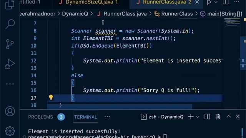This screenshot has width=246, height=138.
Task: Select the zsh - DynamicQ terminal
Action: (162, 117)
